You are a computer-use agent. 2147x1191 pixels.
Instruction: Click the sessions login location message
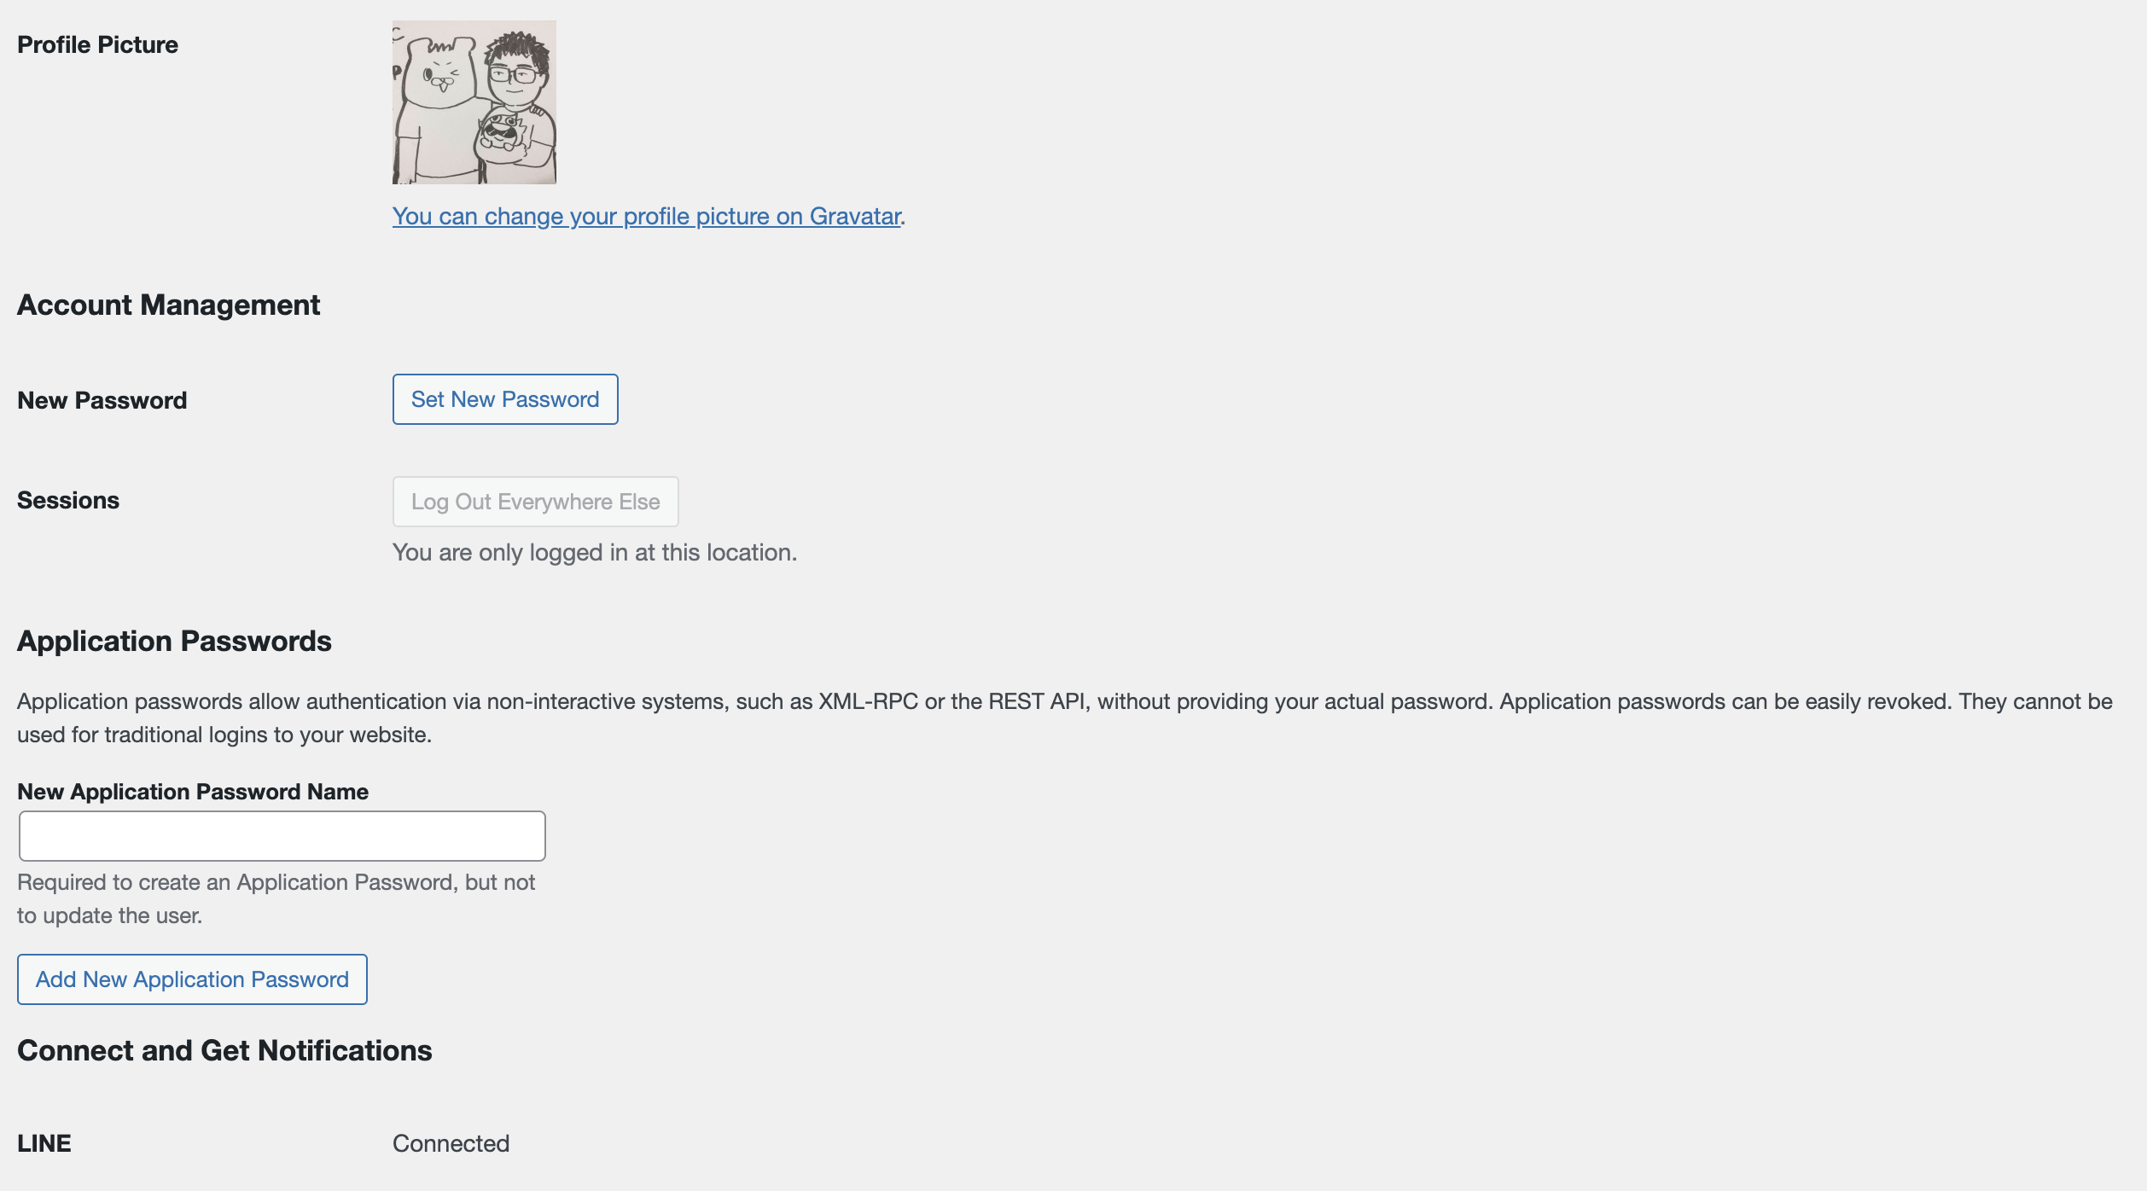[x=595, y=552]
